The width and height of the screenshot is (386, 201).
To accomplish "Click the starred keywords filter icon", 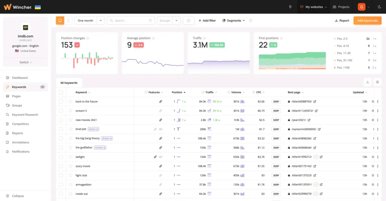I will point(188,21).
